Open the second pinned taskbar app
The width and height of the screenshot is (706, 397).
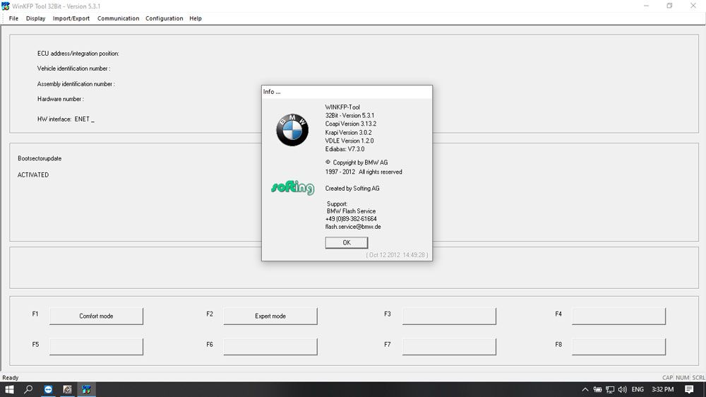click(x=68, y=389)
